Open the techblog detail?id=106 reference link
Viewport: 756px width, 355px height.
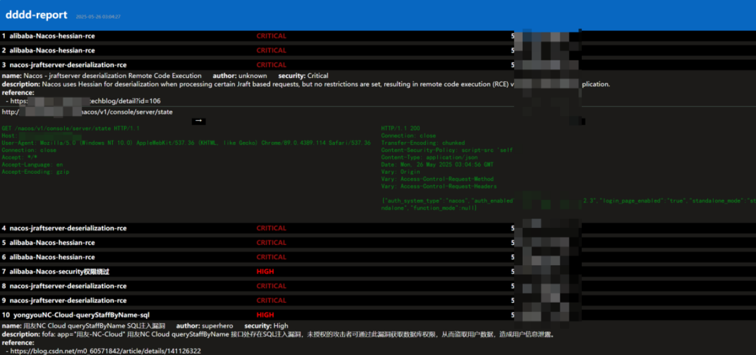pyautogui.click(x=85, y=101)
